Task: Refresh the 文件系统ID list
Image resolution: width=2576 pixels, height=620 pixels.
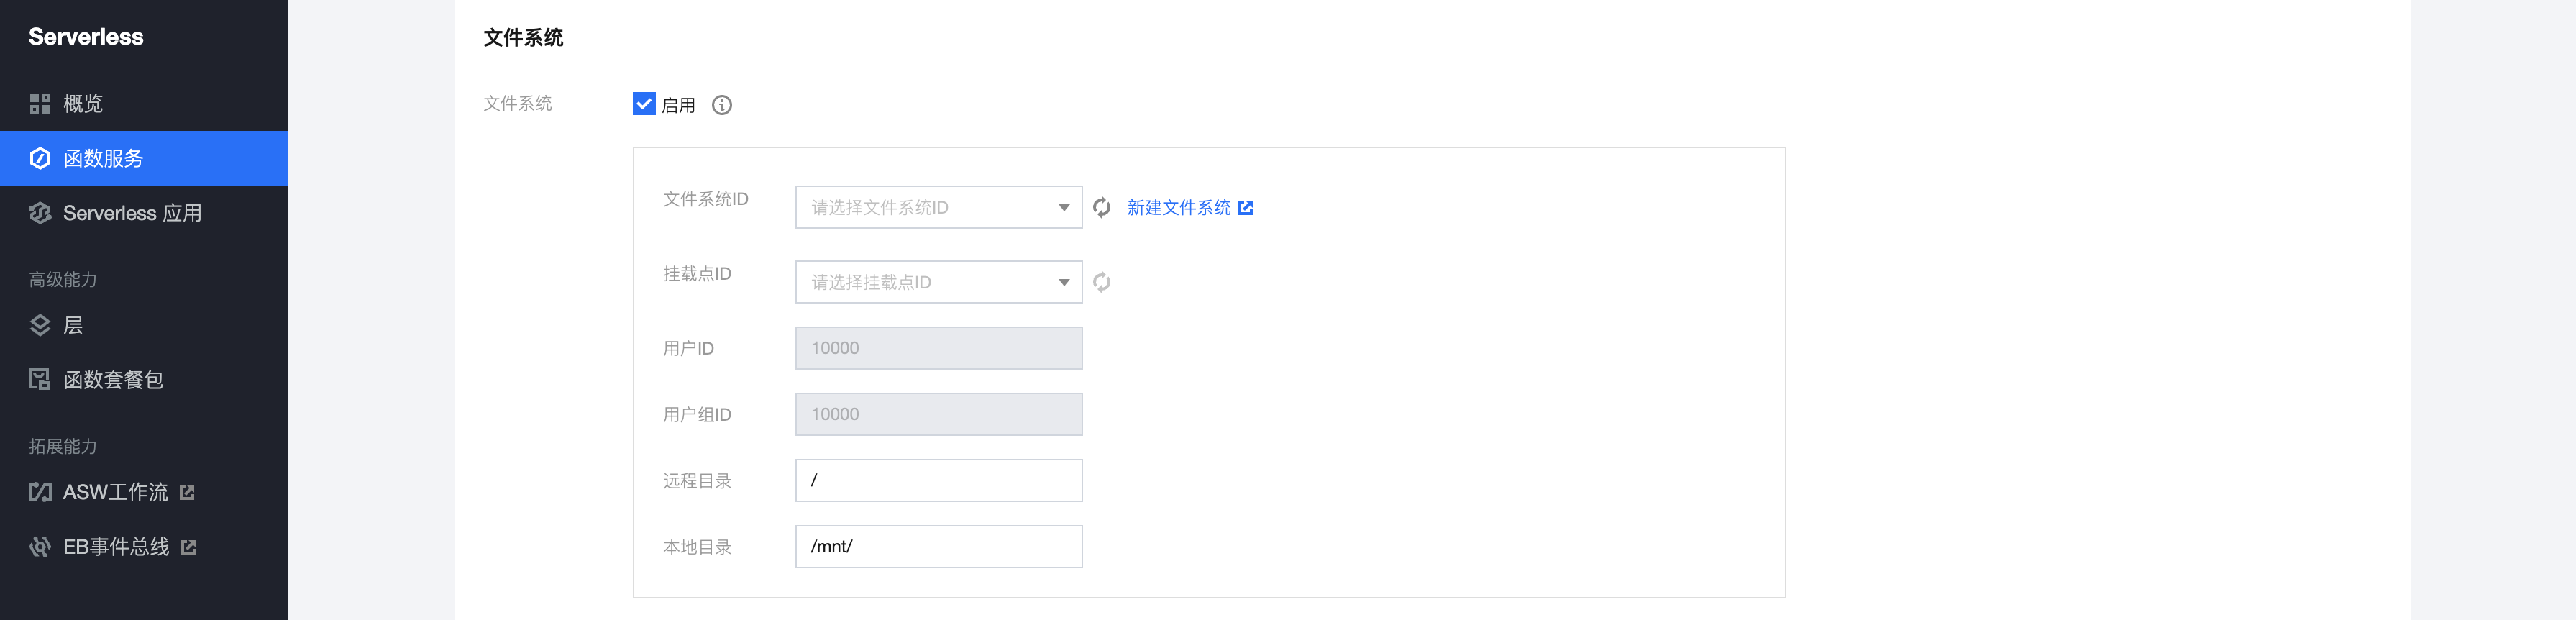Action: point(1102,207)
